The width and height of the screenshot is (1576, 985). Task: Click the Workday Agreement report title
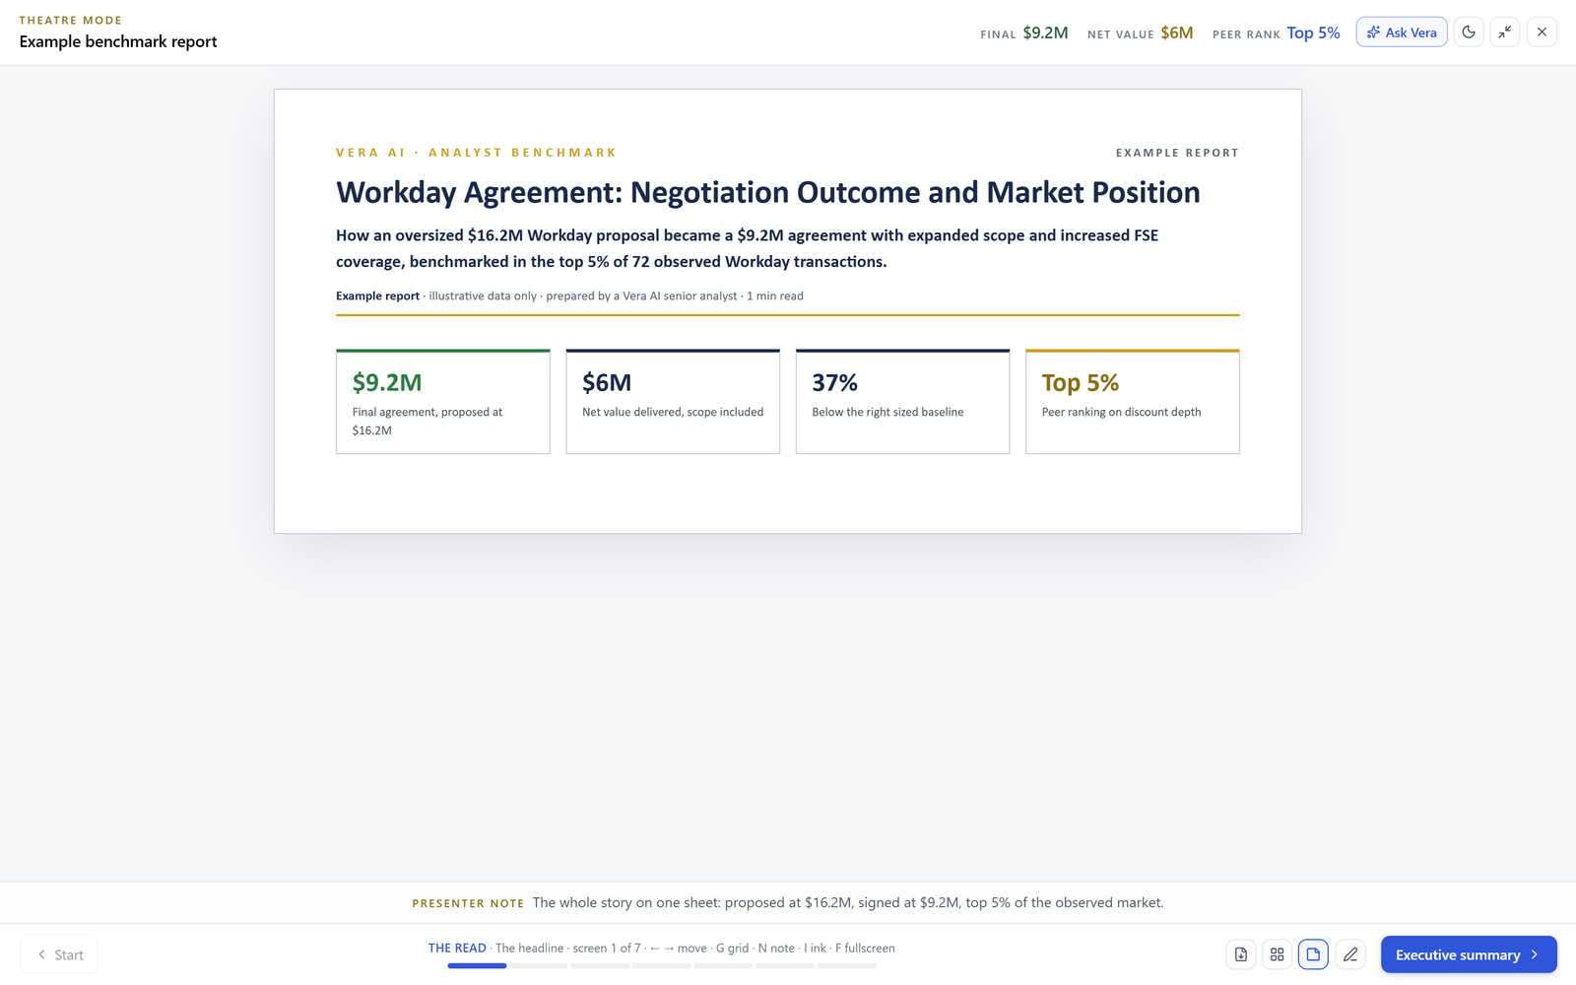pyautogui.click(x=768, y=192)
